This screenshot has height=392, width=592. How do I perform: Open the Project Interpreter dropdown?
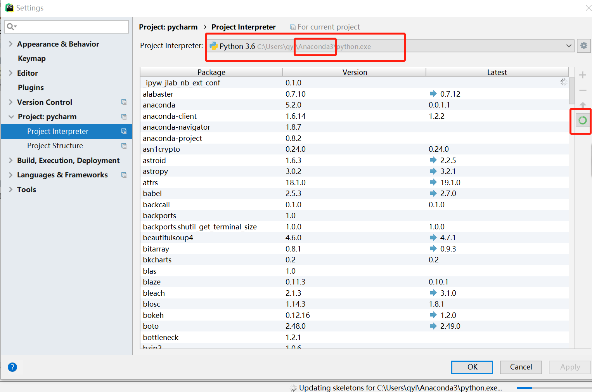pyautogui.click(x=569, y=46)
